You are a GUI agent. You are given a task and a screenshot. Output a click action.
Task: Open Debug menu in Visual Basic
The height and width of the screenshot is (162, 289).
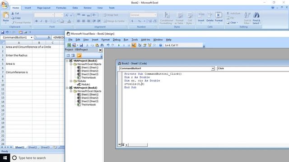117,40
